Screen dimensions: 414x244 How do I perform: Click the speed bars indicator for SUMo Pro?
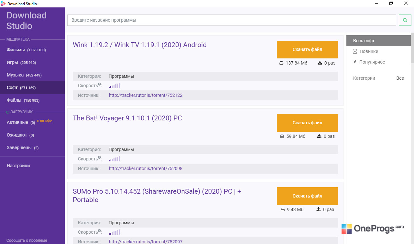tap(114, 232)
